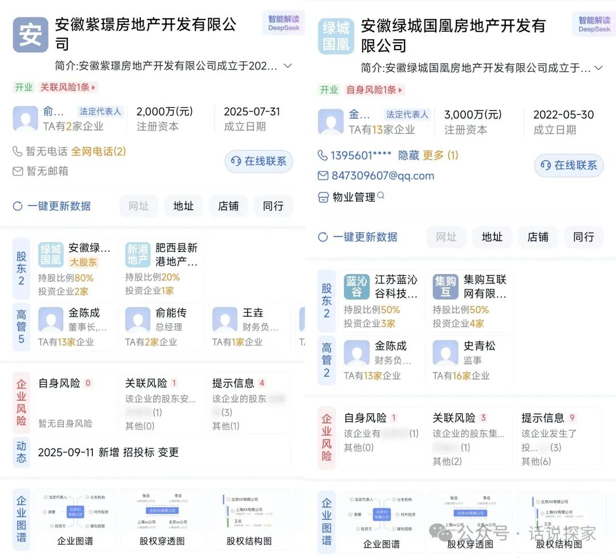View 投资企业3家 under 江苏蓝沁谷
Image resolution: width=616 pixels, height=558 pixels.
click(x=369, y=324)
